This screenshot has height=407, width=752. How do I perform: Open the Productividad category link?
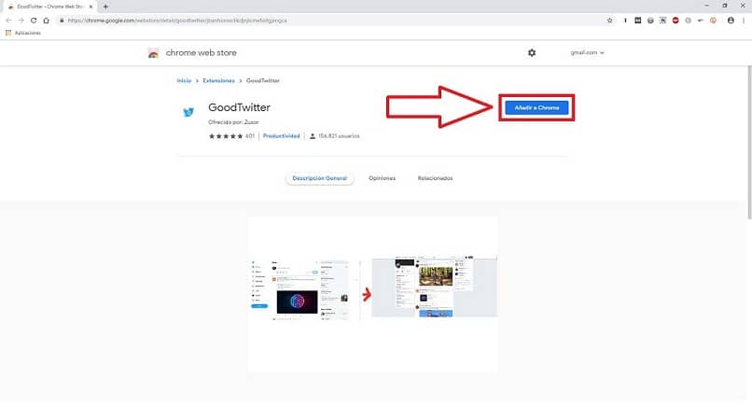tap(281, 136)
